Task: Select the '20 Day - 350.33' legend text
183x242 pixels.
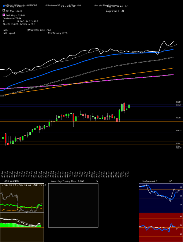Action: point(15,7)
